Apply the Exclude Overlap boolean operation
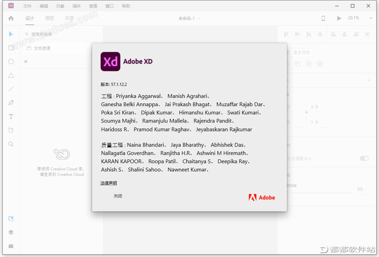This screenshot has height=257, width=379. click(x=320, y=64)
